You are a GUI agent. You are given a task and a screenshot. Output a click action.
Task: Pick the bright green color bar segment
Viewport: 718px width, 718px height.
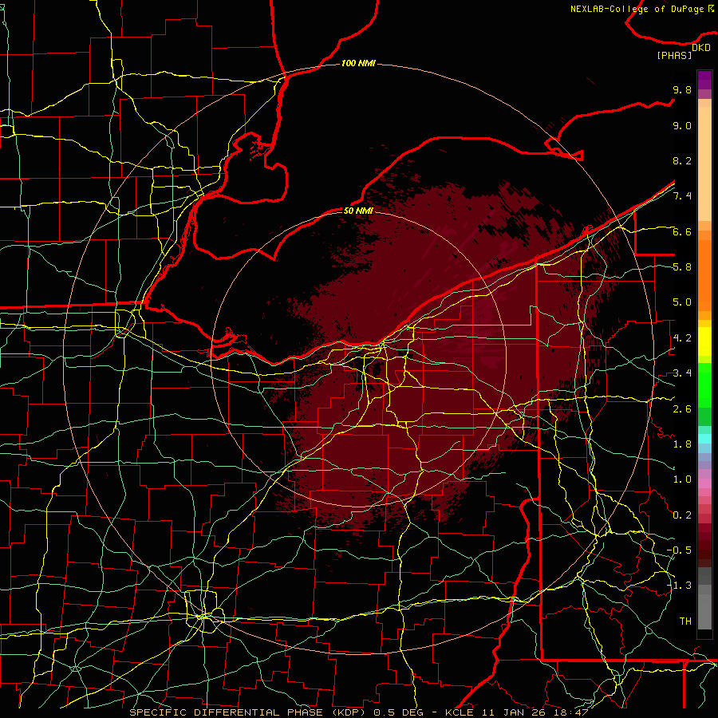704,385
